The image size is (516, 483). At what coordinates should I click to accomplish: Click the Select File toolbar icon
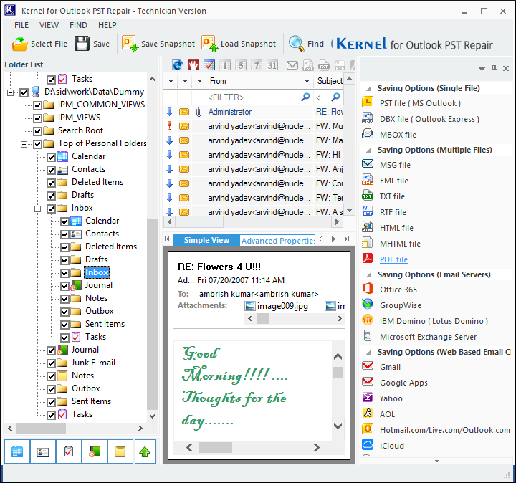click(20, 44)
